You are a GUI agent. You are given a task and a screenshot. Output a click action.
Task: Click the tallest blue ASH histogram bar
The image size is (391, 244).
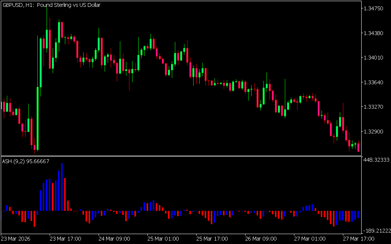[x=62, y=187]
